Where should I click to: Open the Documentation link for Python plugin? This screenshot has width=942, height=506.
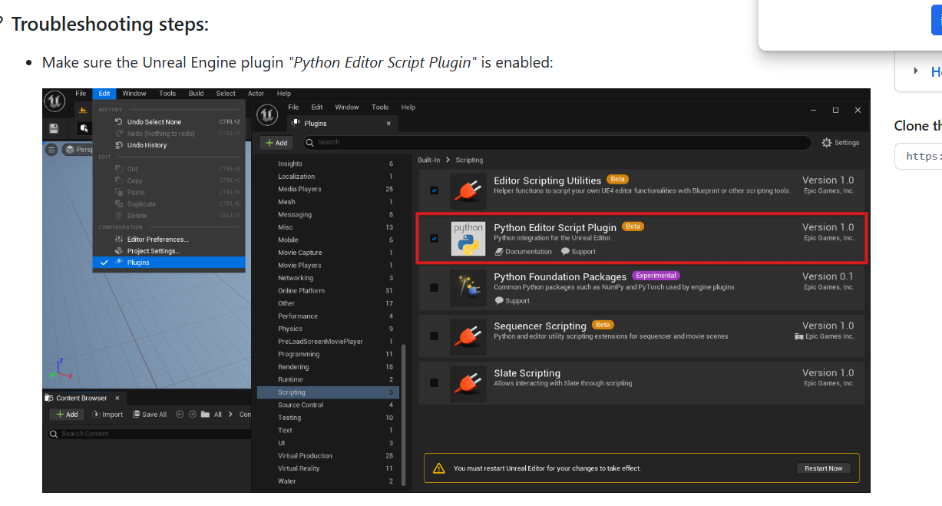(524, 252)
